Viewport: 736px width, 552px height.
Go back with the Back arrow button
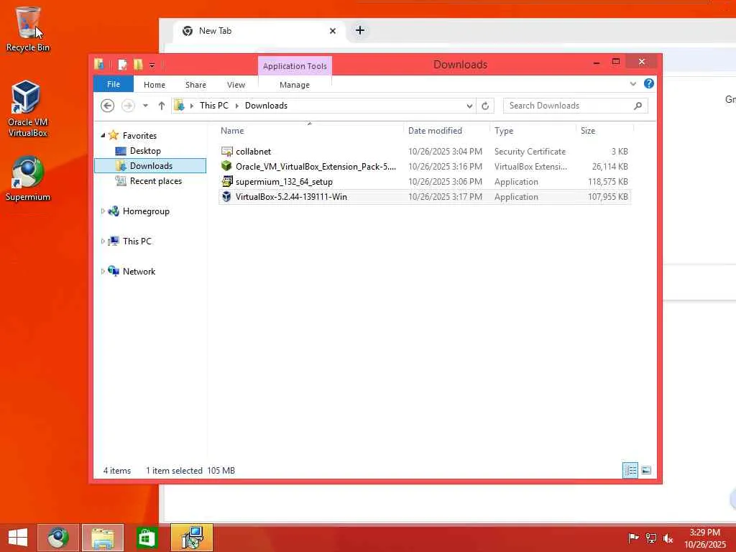coord(108,106)
